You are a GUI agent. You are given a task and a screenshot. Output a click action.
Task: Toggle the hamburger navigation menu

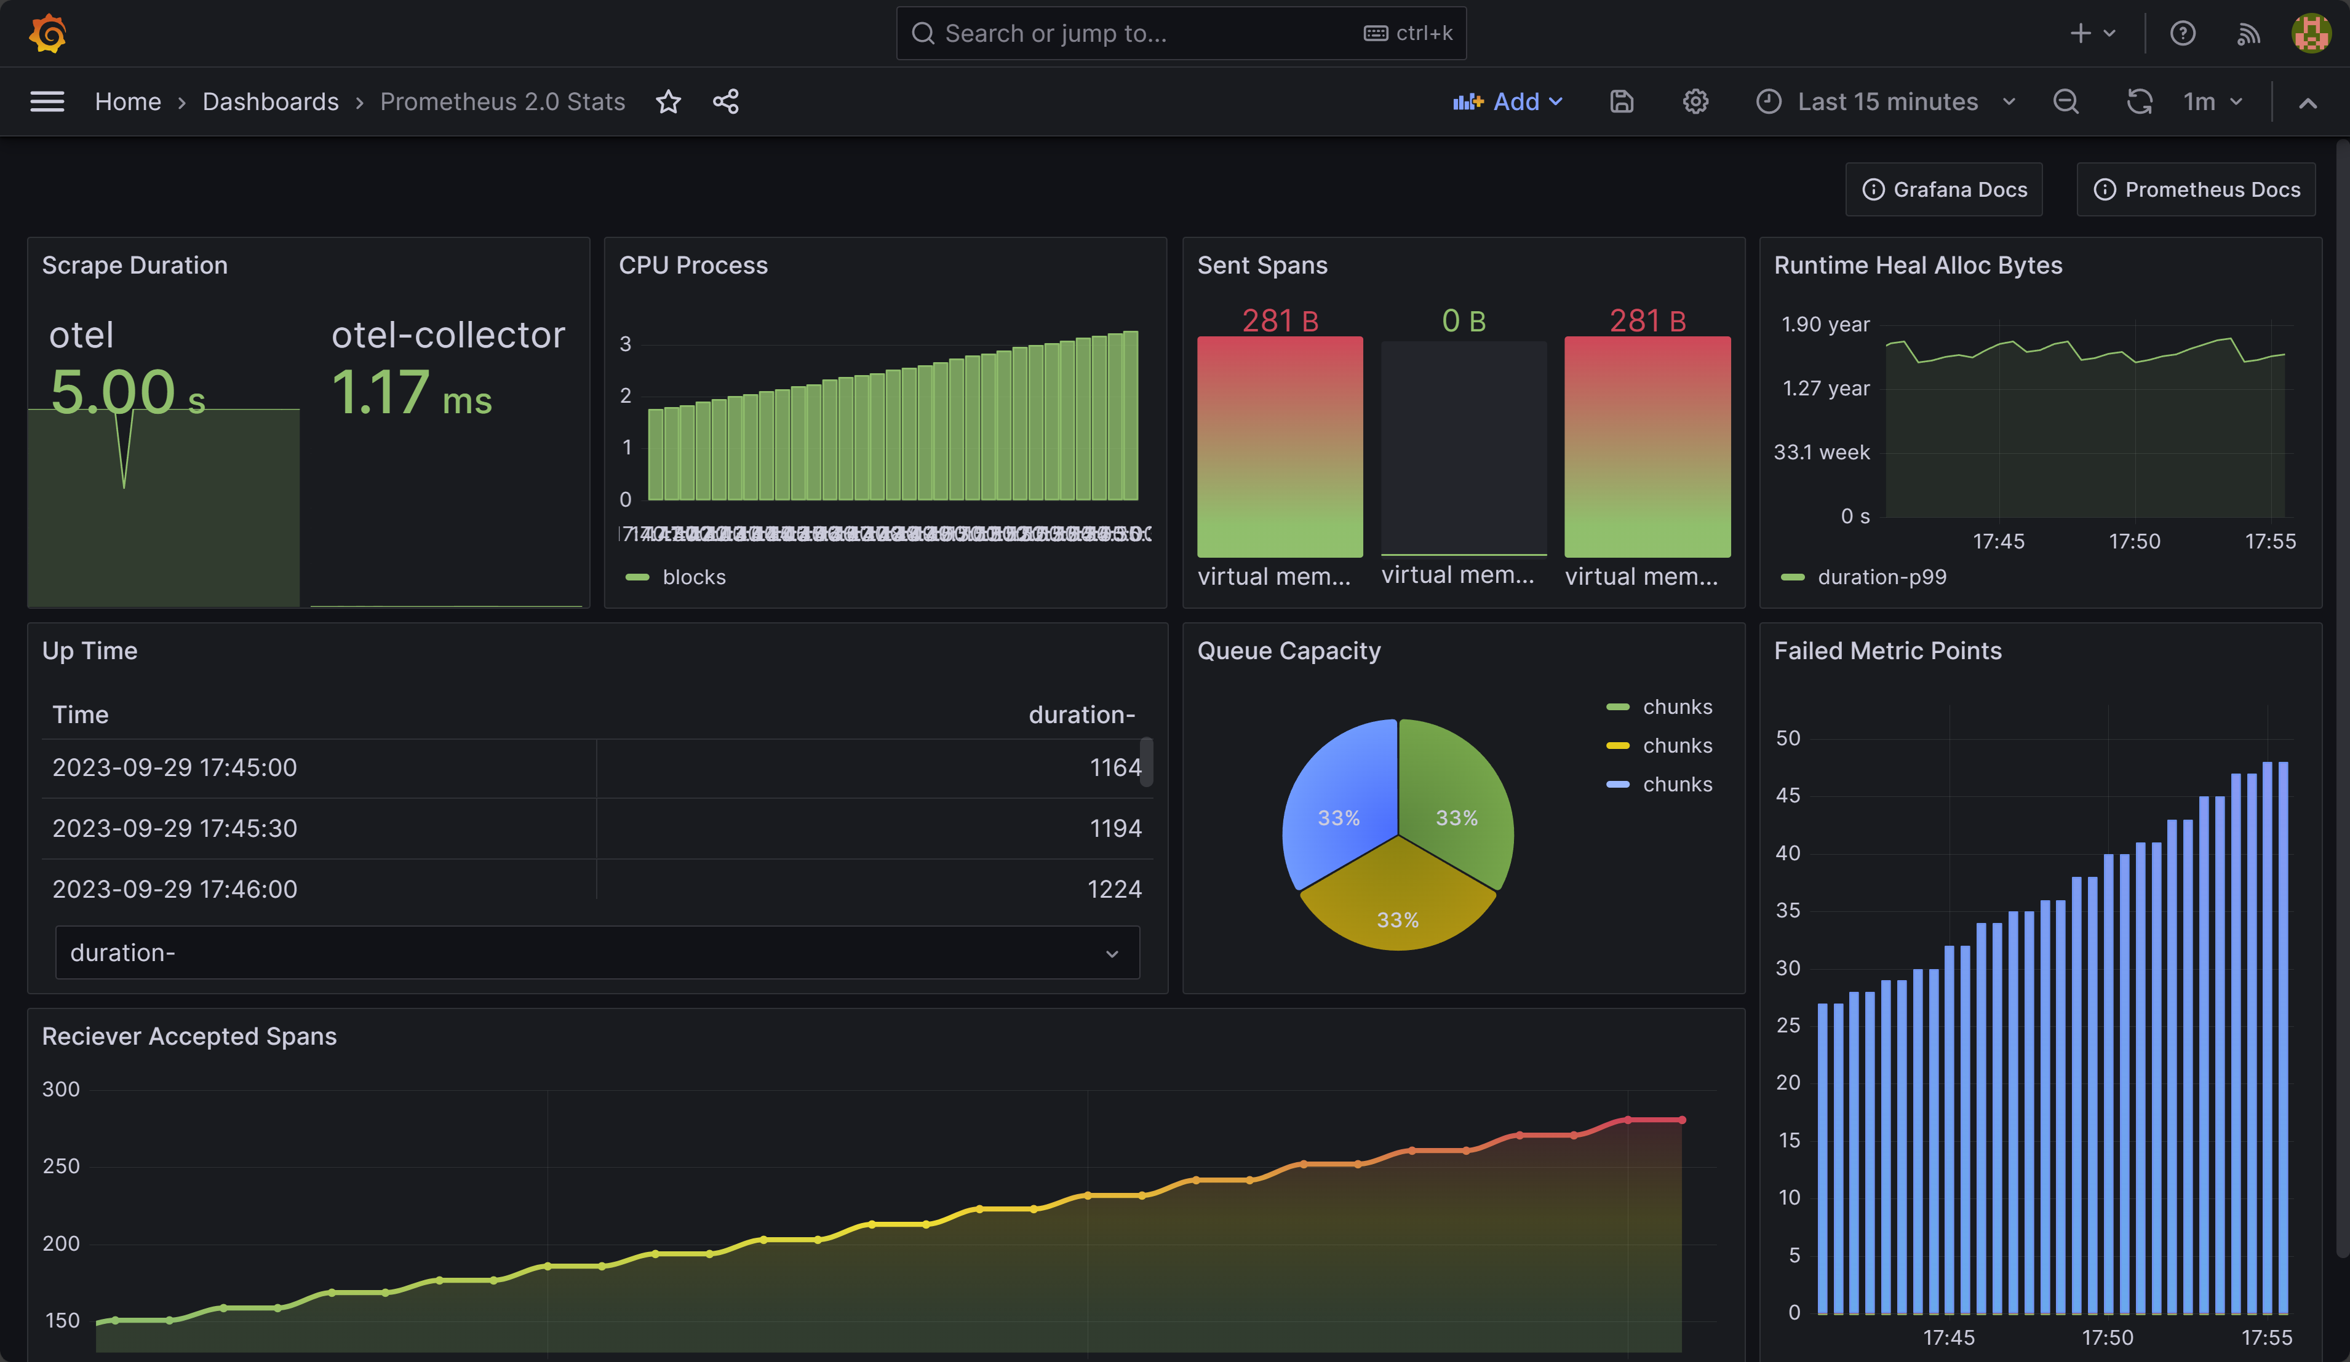pyautogui.click(x=47, y=101)
